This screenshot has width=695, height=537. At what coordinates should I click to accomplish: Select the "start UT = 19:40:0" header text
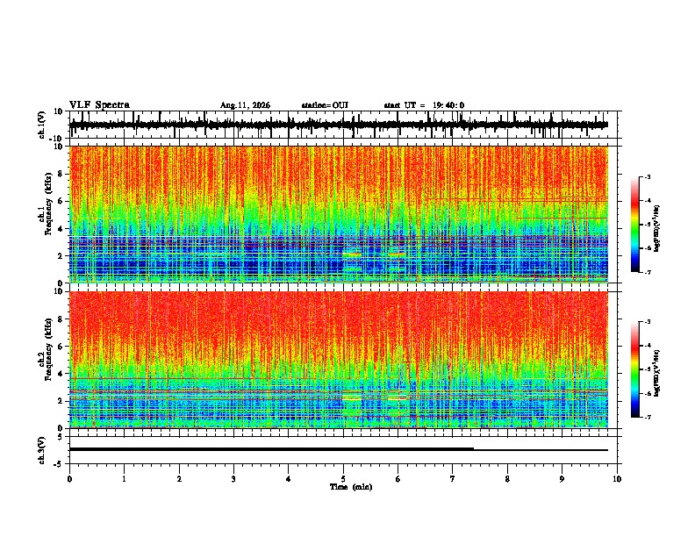424,105
